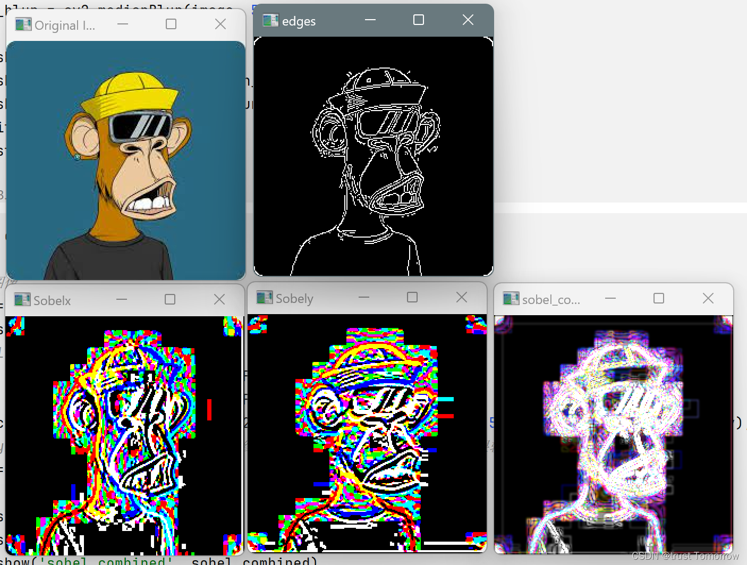Image resolution: width=747 pixels, height=565 pixels.
Task: Click the edges window app icon
Action: [271, 21]
